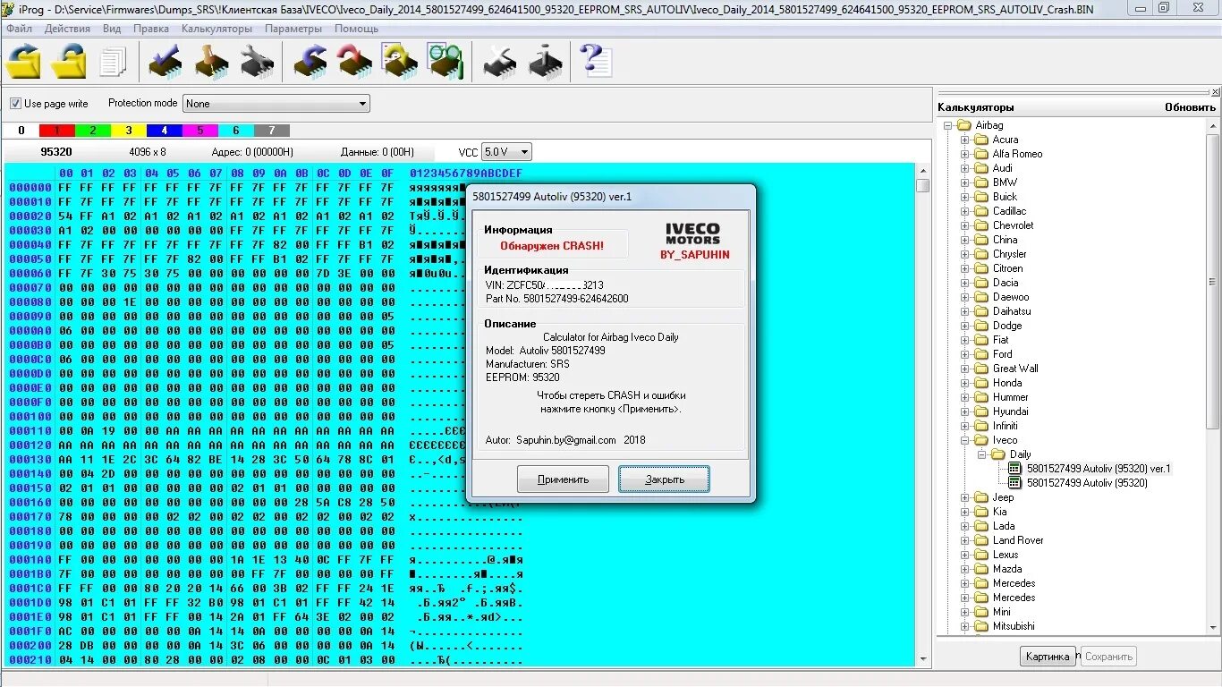This screenshot has height=687, width=1222.
Task: Toggle Use page write checkbox
Action: [15, 104]
